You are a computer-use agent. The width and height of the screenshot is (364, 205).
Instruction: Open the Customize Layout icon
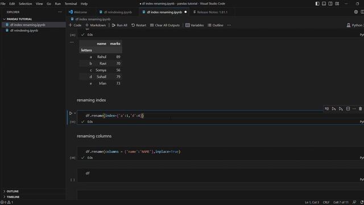click(337, 4)
